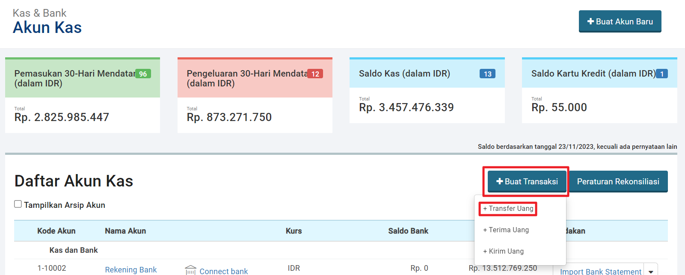Open the Rekening Bank account link
685x275 pixels.
131,270
